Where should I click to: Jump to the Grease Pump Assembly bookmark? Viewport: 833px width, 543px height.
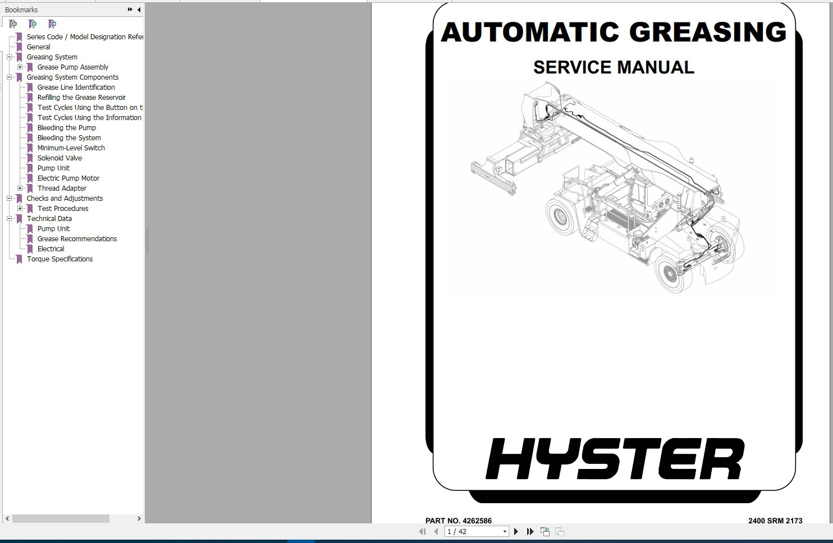pyautogui.click(x=73, y=67)
